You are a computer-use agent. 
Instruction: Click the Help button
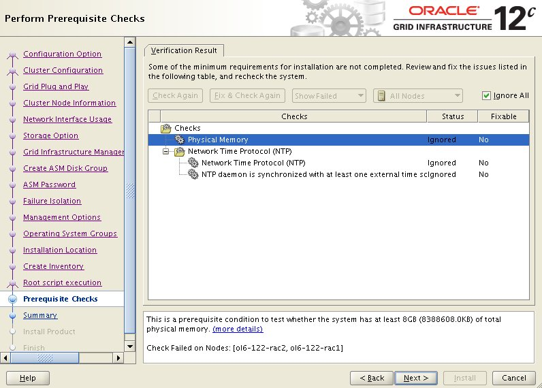click(28, 378)
